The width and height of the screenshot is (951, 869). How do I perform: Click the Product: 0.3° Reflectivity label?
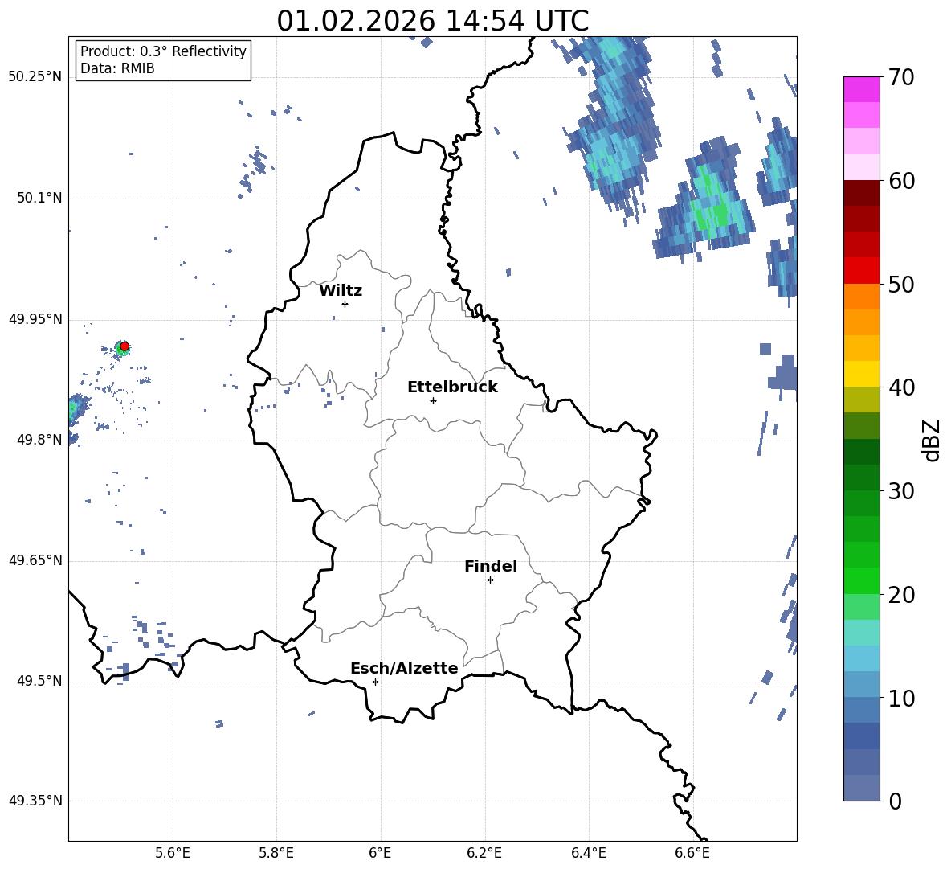tap(163, 51)
